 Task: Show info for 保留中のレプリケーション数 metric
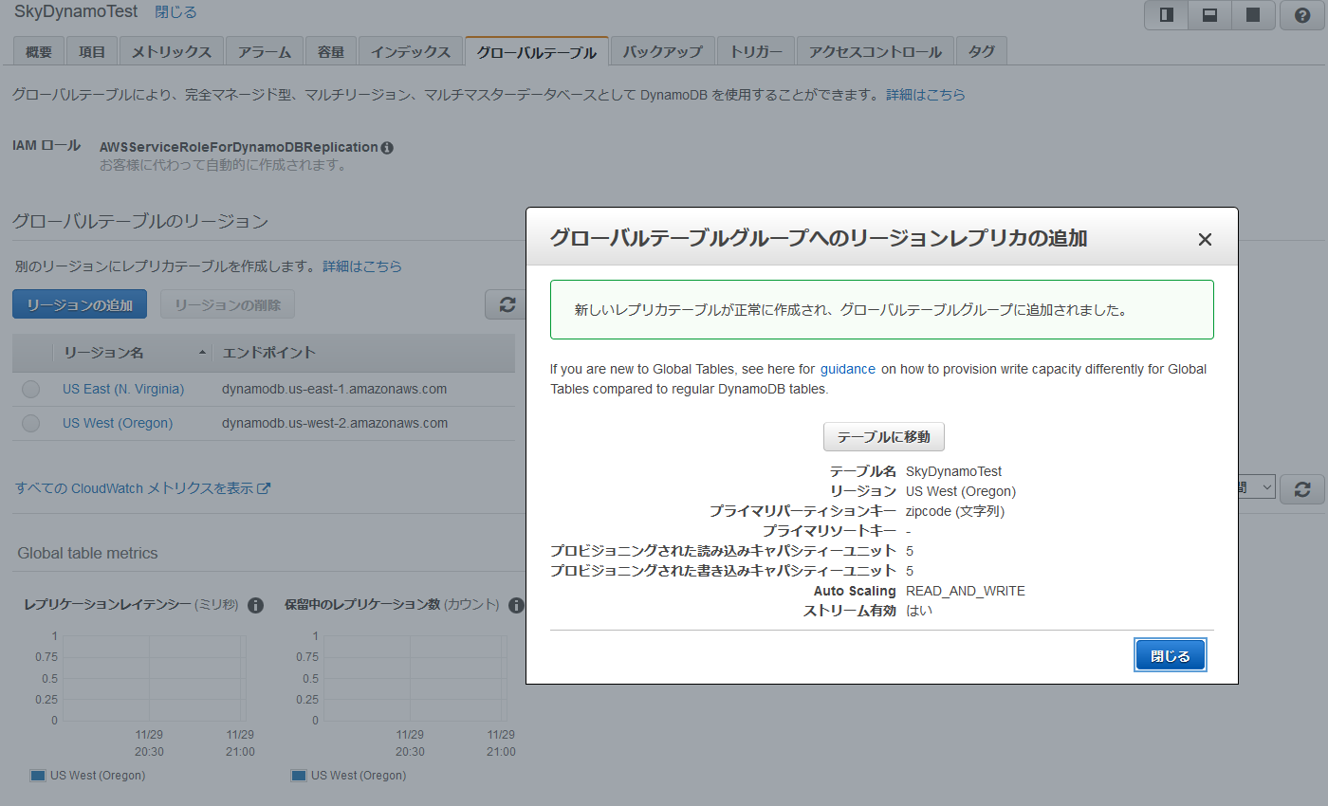516,605
